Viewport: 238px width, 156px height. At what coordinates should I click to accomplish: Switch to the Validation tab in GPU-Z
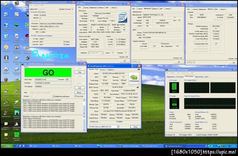[x=110, y=70]
